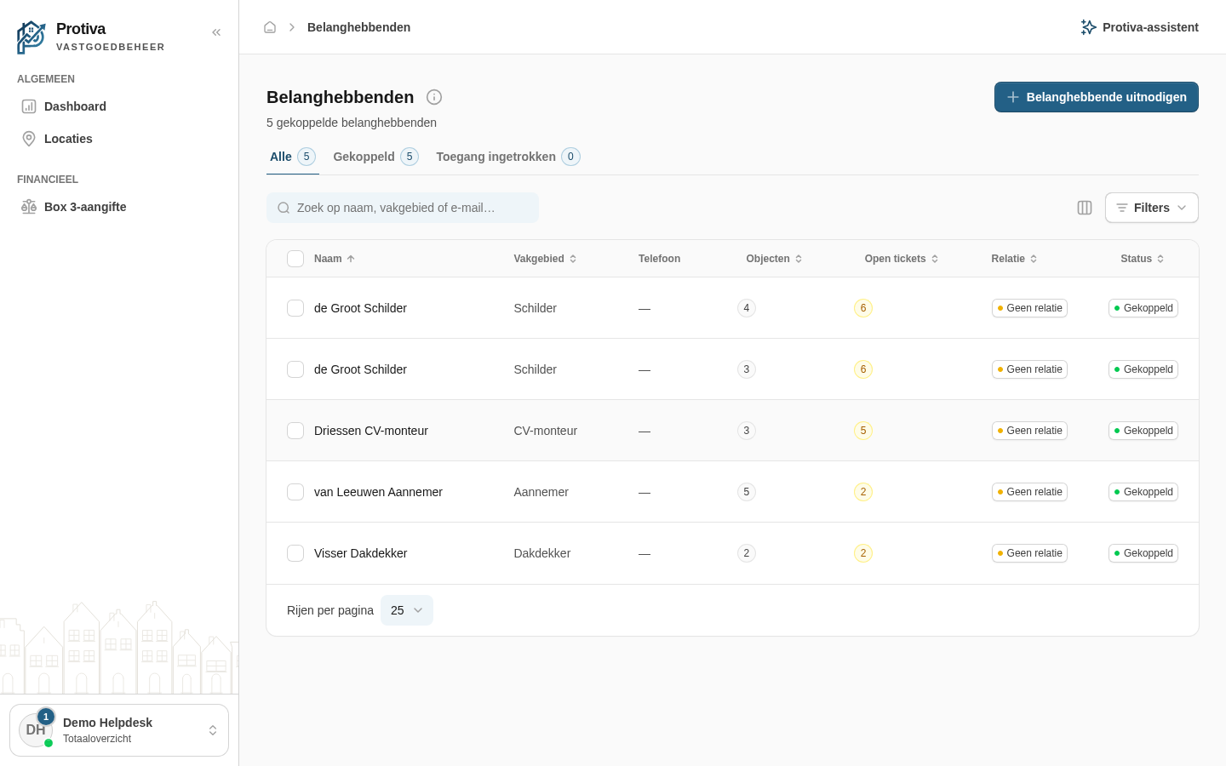Click the DH avatar with notification badge
The image size is (1226, 766).
(x=37, y=729)
